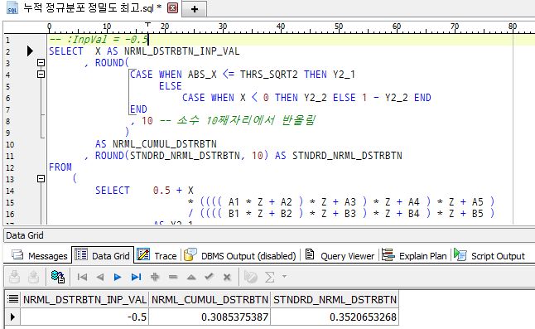The width and height of the screenshot is (535, 329).
Task: Click THRS_SQRT2 in the CASE line
Action: coord(269,74)
